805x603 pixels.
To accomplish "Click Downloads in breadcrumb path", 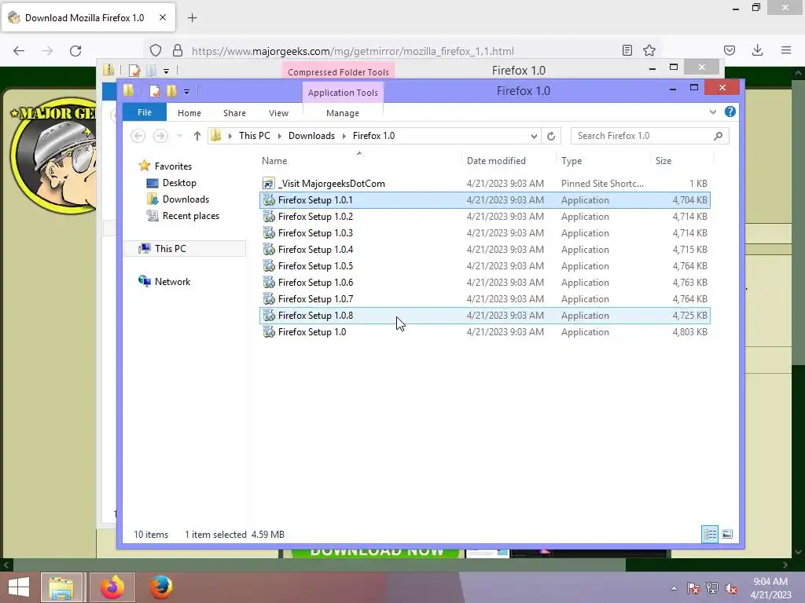I will coord(311,136).
